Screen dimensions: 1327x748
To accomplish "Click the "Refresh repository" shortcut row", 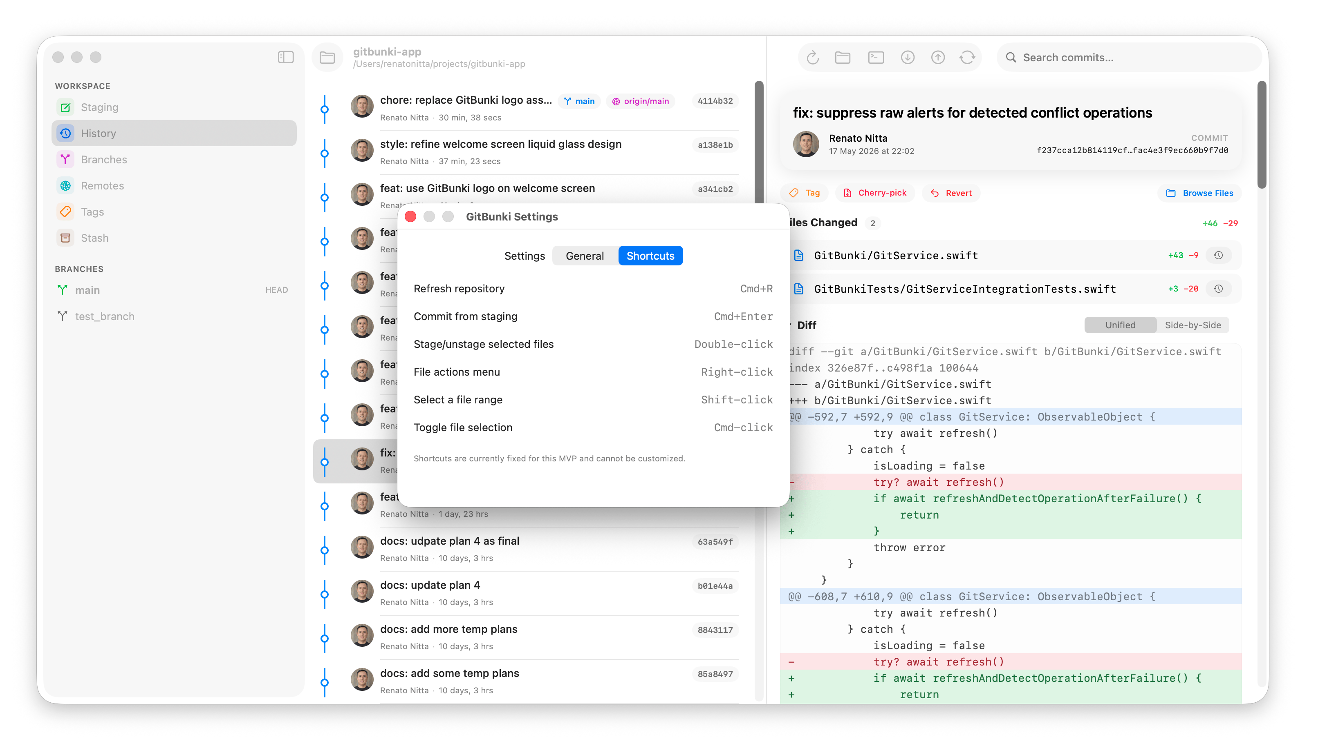I will (x=593, y=289).
